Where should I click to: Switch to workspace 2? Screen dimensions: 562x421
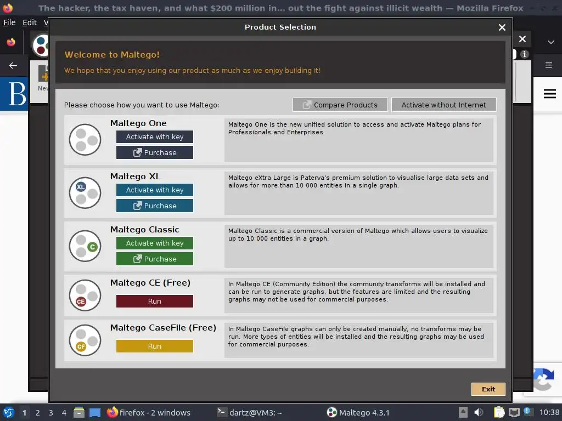[38, 413]
